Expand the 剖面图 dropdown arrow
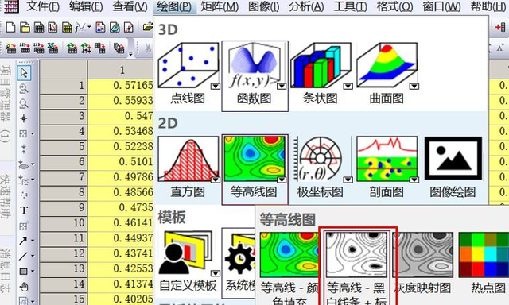Image resolution: width=509 pixels, height=305 pixels. click(414, 180)
